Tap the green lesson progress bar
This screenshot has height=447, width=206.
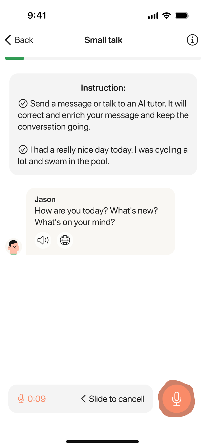click(x=15, y=58)
